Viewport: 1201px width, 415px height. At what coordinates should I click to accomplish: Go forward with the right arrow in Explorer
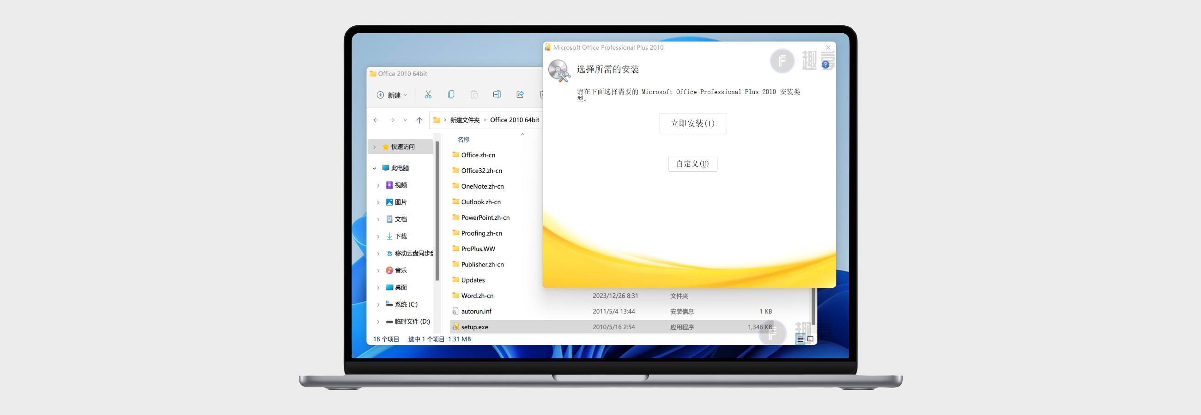(x=392, y=120)
